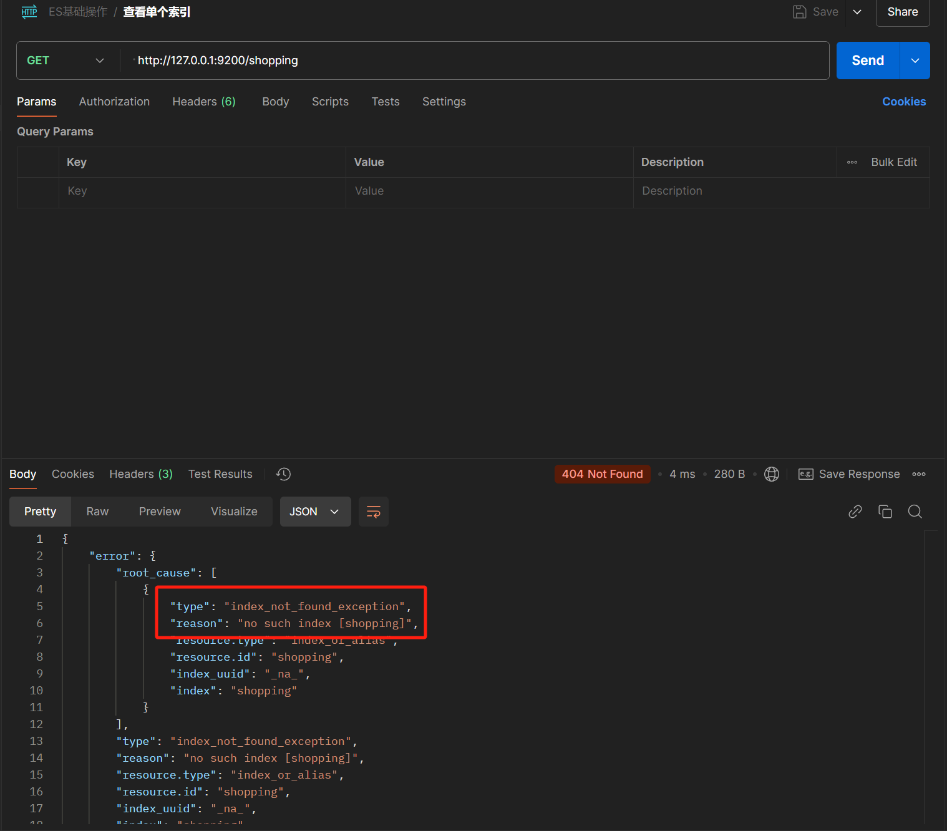
Task: Click the Save Response example icon
Action: (806, 474)
